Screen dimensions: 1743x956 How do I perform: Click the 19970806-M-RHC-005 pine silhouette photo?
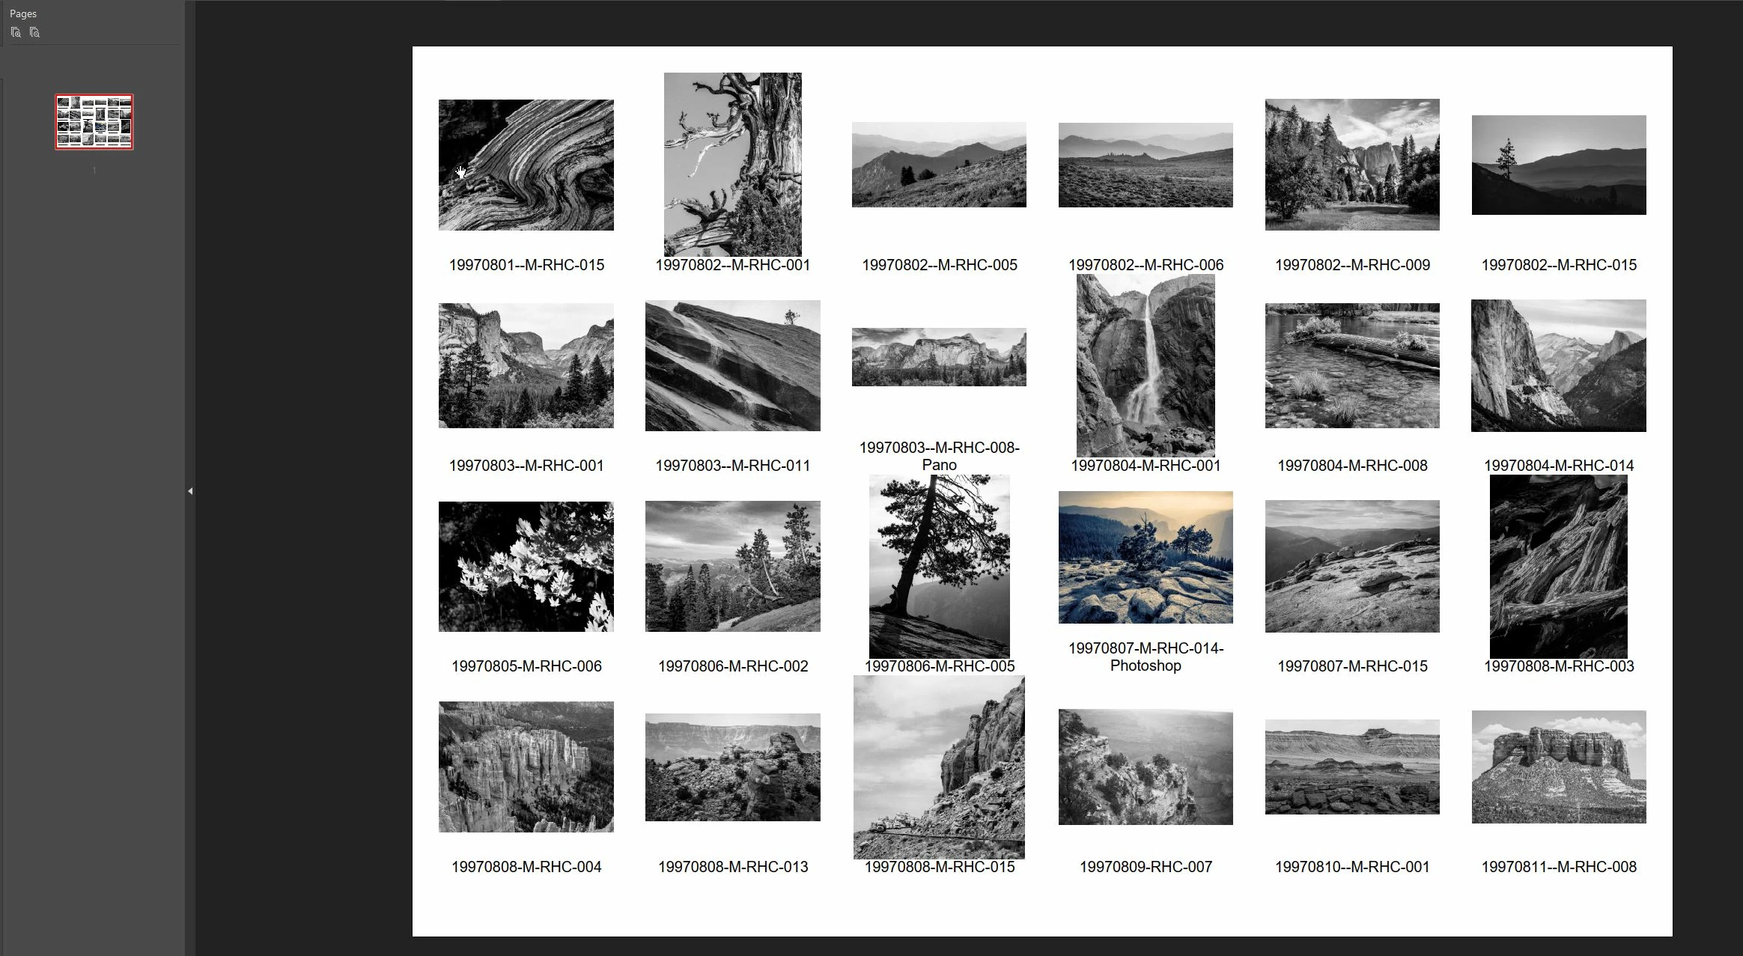(x=939, y=567)
